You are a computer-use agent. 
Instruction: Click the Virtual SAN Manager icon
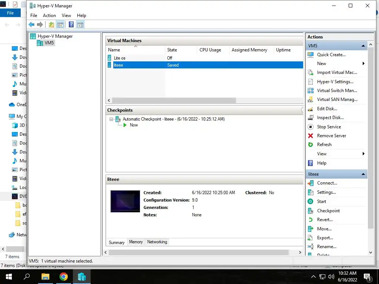311,99
